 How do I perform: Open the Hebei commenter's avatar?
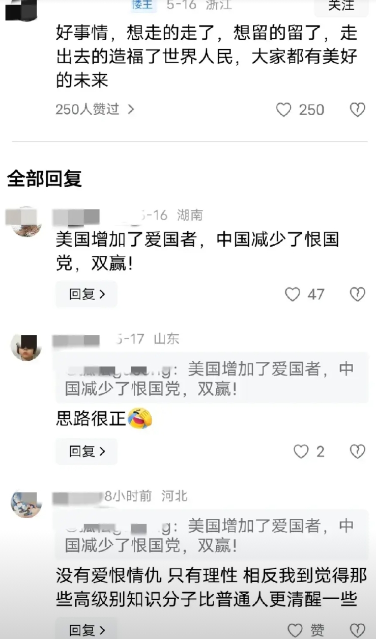[26, 503]
